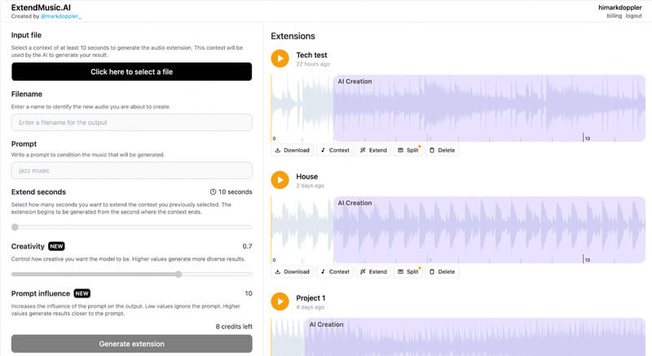Split the House audio
Screen dimensions: 652x356
coord(408,271)
